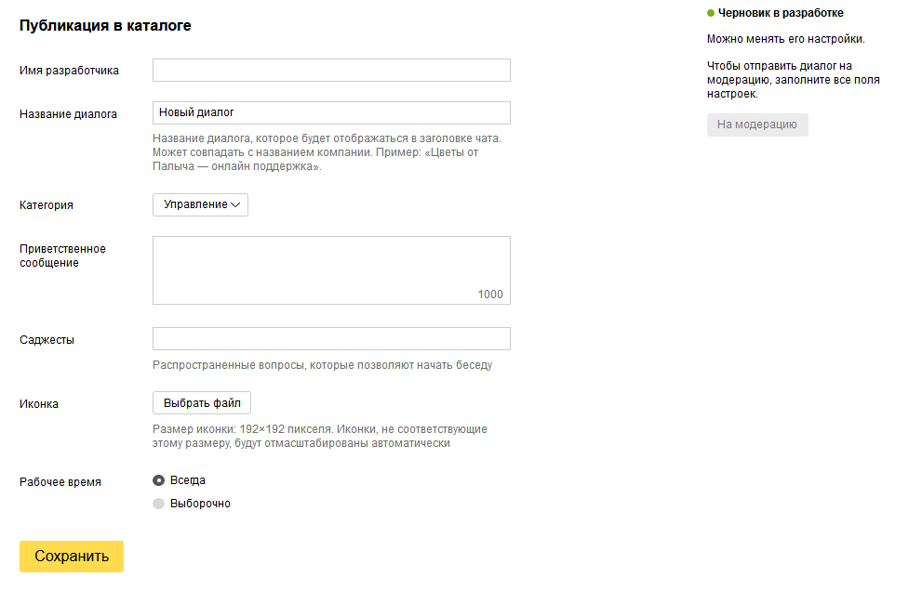
Task: Select the Всегда radio button
Action: [x=159, y=480]
